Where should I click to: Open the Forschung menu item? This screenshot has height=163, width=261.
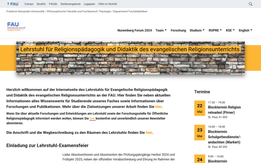tap(178, 30)
